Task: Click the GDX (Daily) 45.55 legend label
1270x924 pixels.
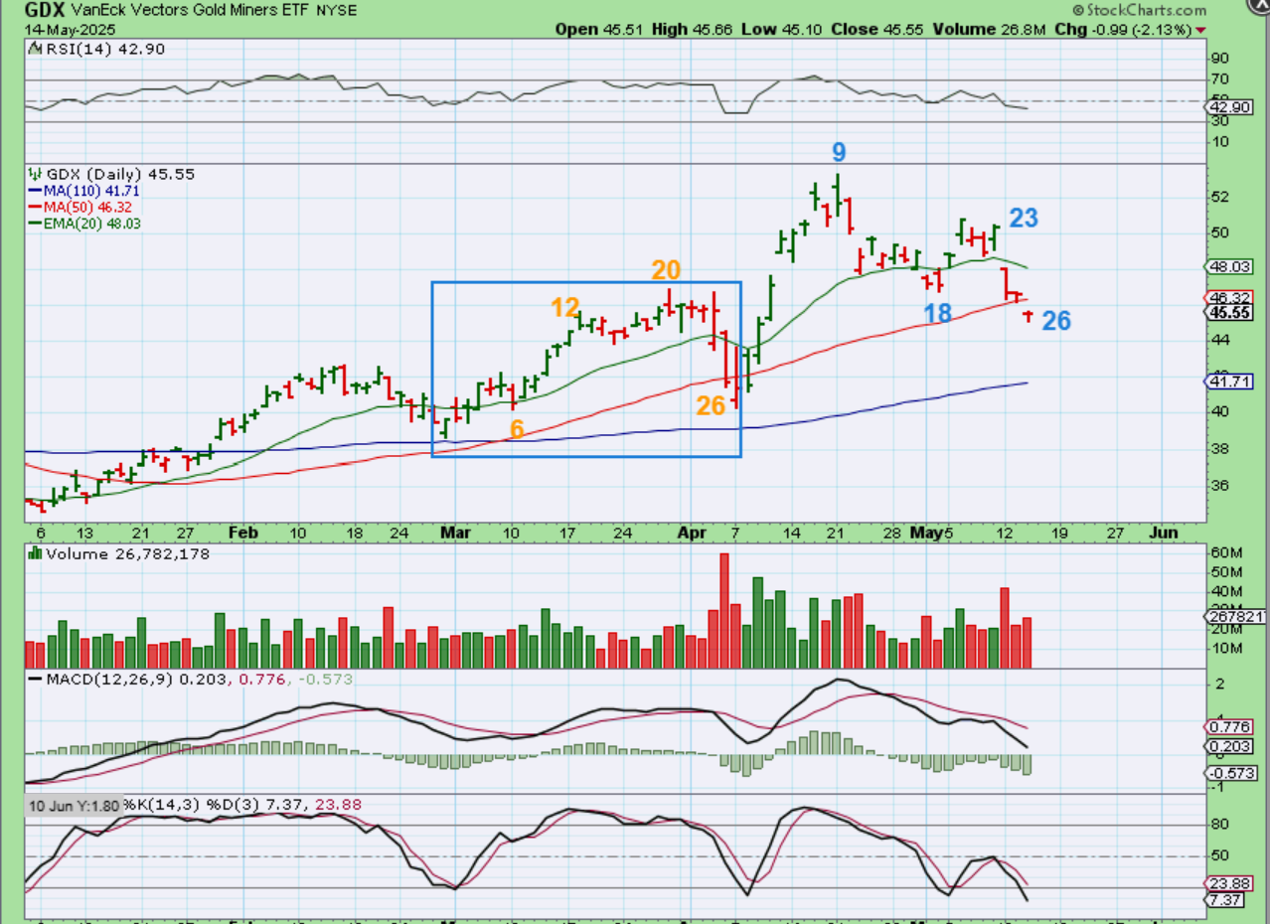Action: click(120, 173)
